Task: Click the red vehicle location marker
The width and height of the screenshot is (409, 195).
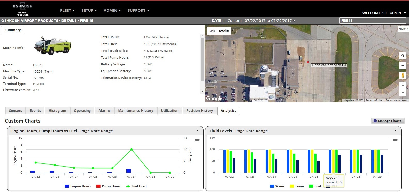Action: [308, 62]
